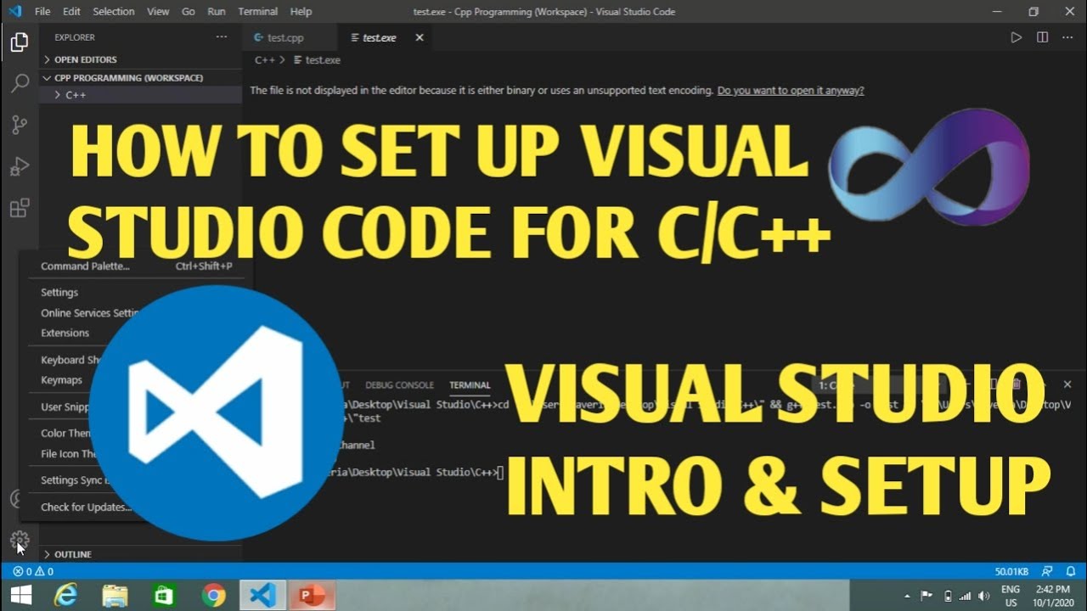Open the Run and Debug view

point(19,166)
